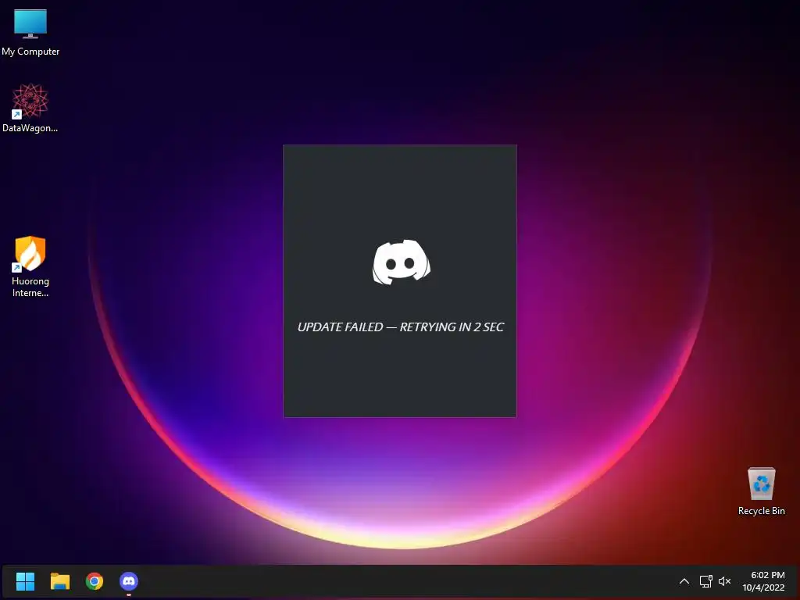
Task: Open the network status tray icon
Action: (705, 581)
